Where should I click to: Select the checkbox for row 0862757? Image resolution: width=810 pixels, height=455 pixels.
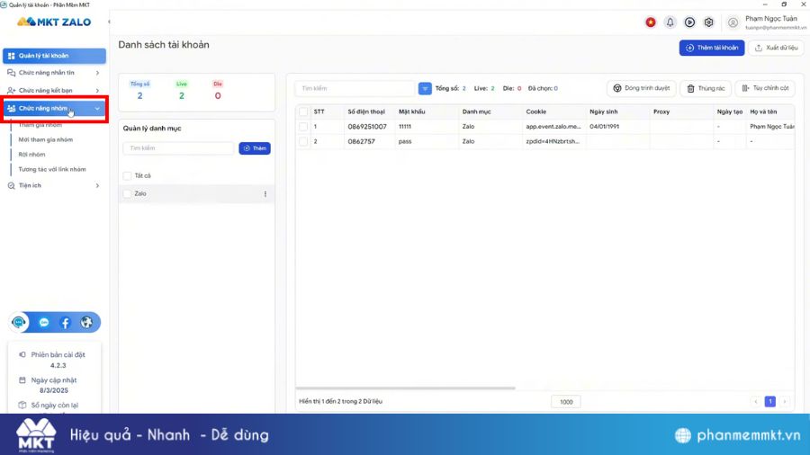coord(303,141)
